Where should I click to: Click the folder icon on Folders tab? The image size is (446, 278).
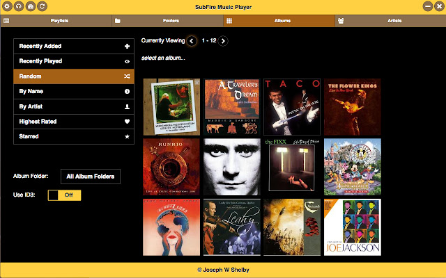click(x=118, y=21)
